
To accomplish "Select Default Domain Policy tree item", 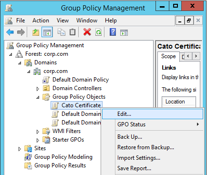I will pos(81,80).
